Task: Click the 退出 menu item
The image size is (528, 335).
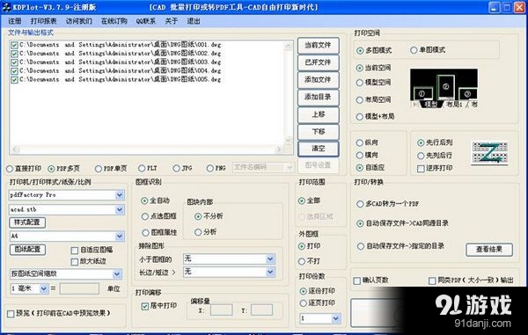Action: click(194, 21)
